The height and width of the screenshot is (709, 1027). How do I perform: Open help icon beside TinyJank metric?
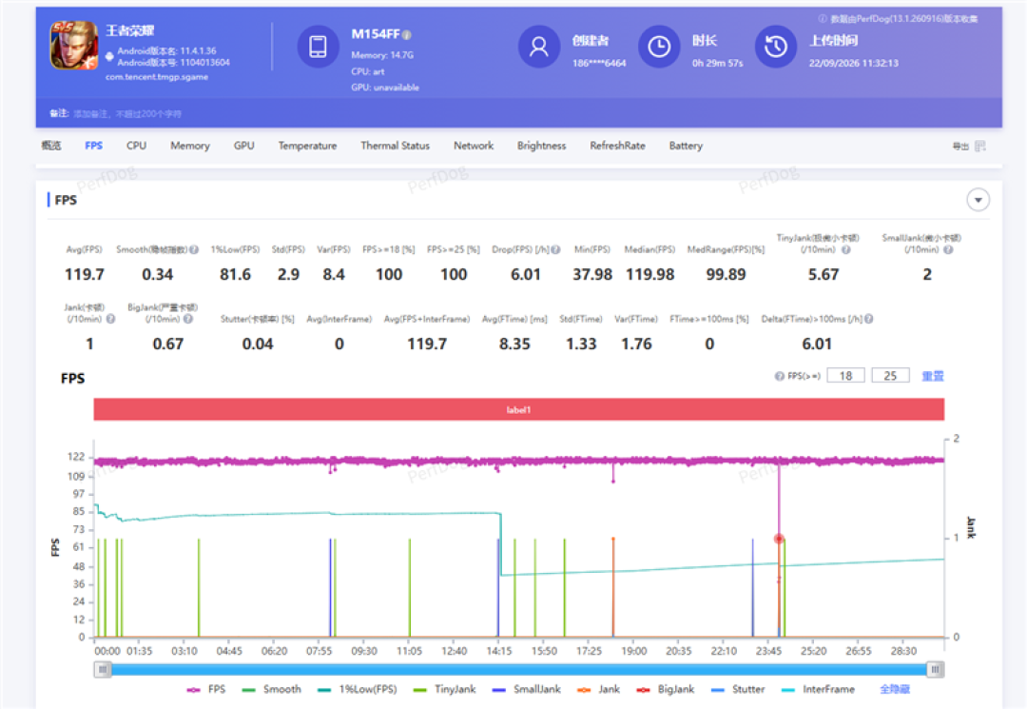click(845, 249)
